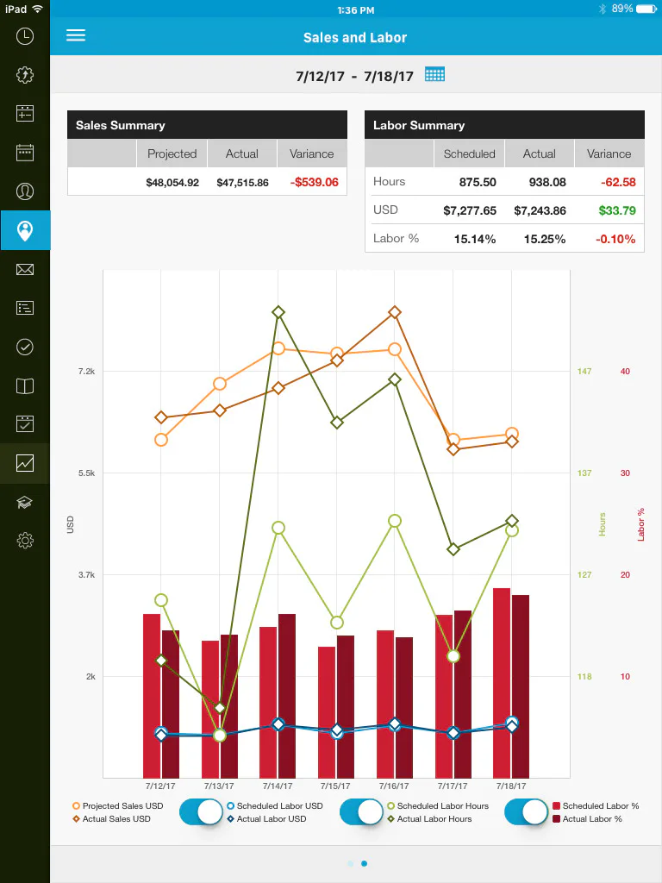Open the settings gear in sidebar

click(25, 541)
